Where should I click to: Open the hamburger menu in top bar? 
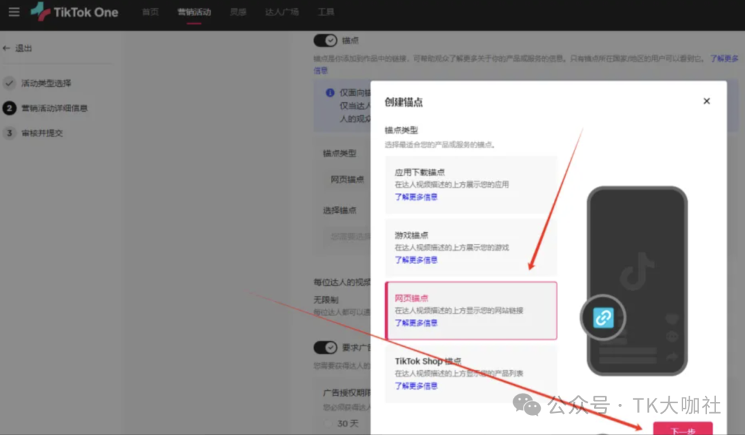(14, 12)
